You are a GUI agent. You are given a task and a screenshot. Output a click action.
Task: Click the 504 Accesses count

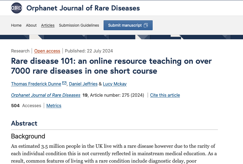pyautogui.click(x=26, y=105)
